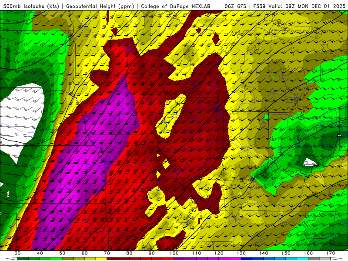Click the 120 value on the color scale
Image resolution: width=348 pixels, height=261 pixels.
pyautogui.click(x=219, y=253)
